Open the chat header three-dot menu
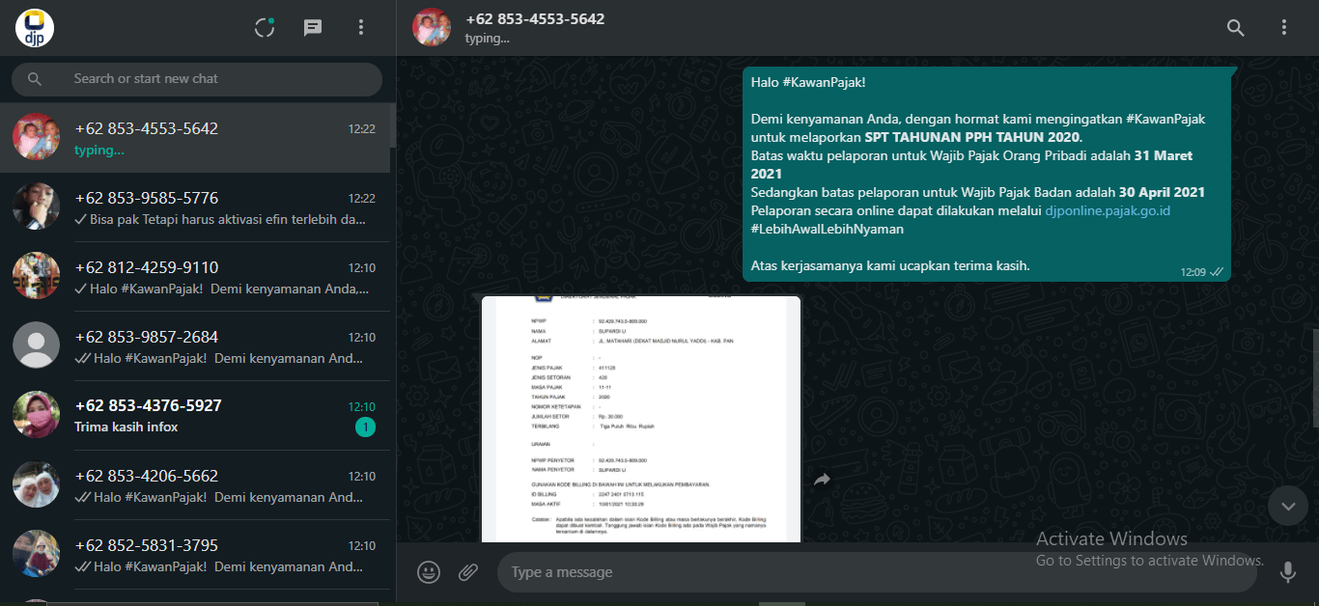Viewport: 1319px width, 606px height. (x=1283, y=28)
